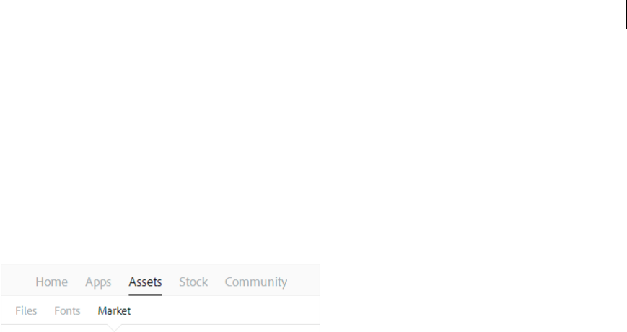
Task: Open the Community tab
Action: (x=256, y=282)
